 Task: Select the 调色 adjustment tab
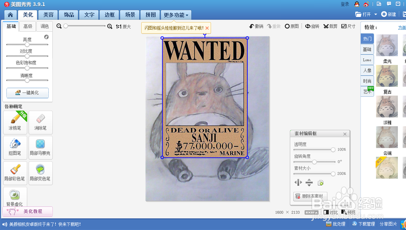(x=45, y=26)
